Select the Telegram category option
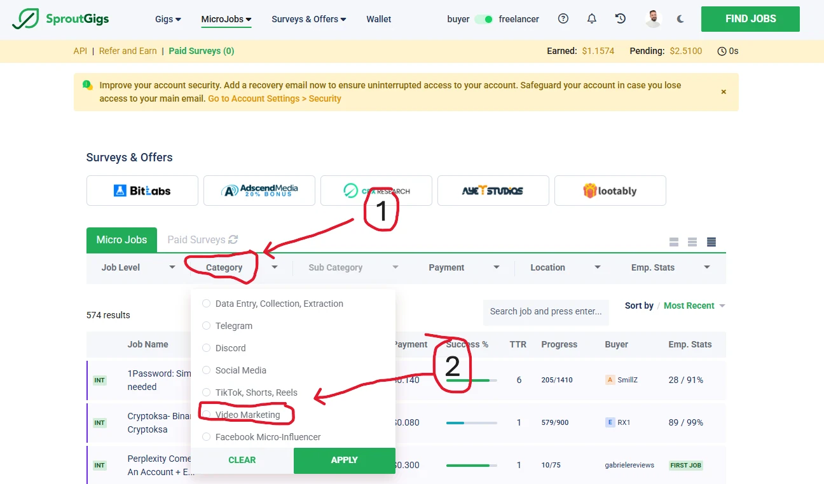824x484 pixels. tap(206, 326)
